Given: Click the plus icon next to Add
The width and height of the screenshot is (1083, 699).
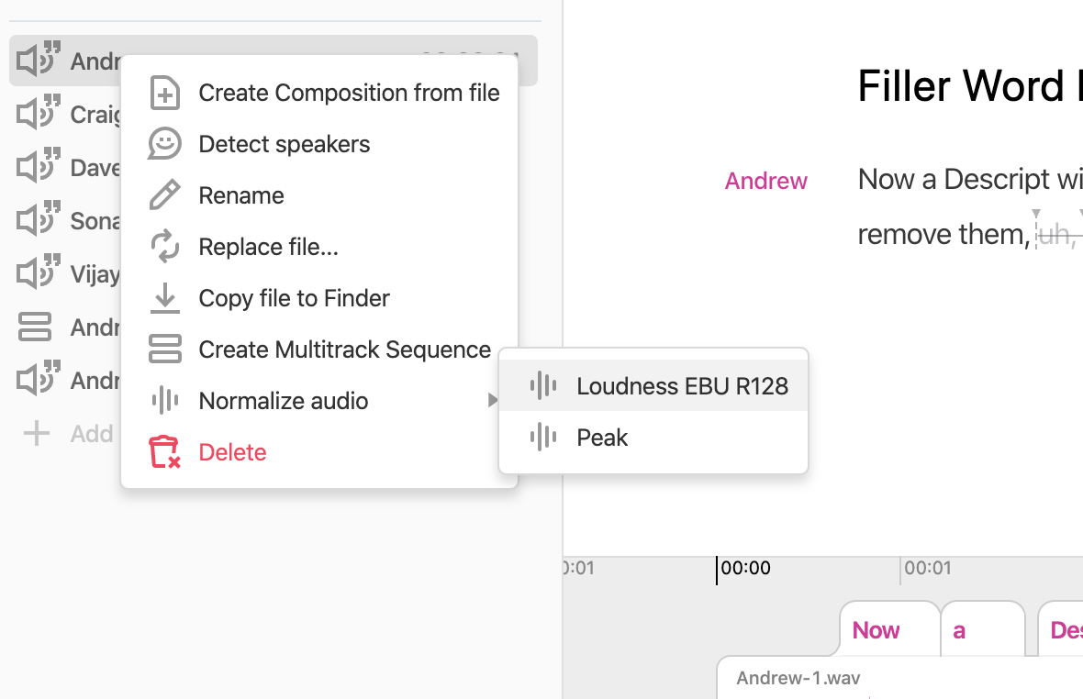Looking at the screenshot, I should [x=37, y=433].
